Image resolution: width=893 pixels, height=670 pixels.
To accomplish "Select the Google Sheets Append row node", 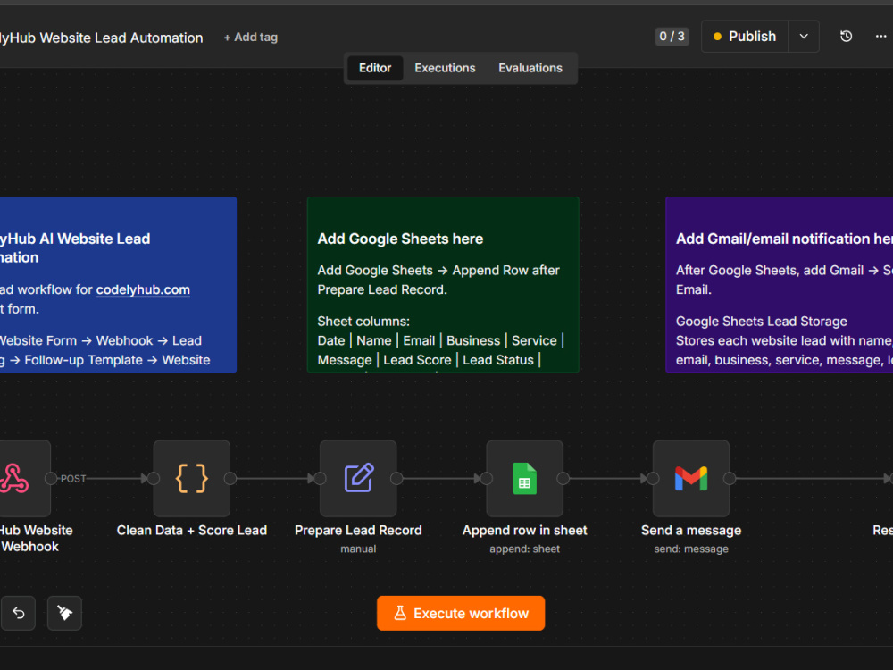I will coord(524,479).
